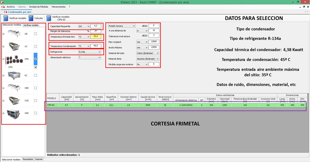Open the Refrigerante R134a dropdown
This screenshot has height=162, width=310.
click(x=90, y=52)
